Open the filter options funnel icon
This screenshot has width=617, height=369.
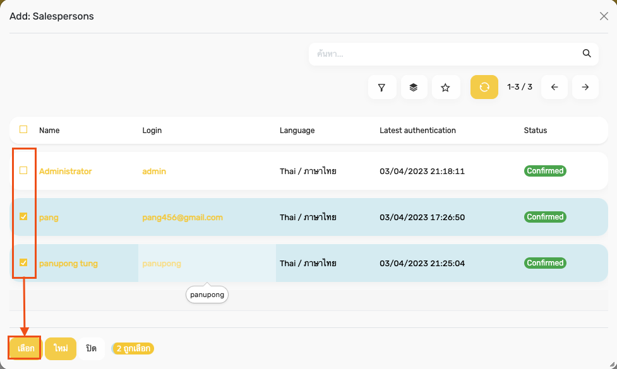pyautogui.click(x=381, y=87)
